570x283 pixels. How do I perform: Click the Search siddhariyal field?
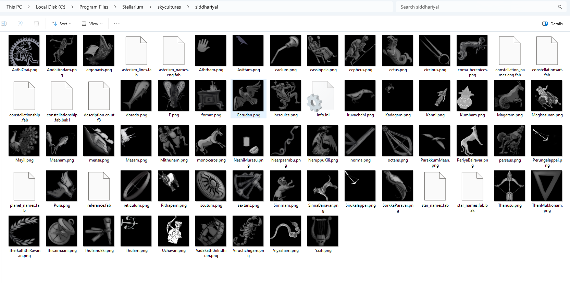476,7
